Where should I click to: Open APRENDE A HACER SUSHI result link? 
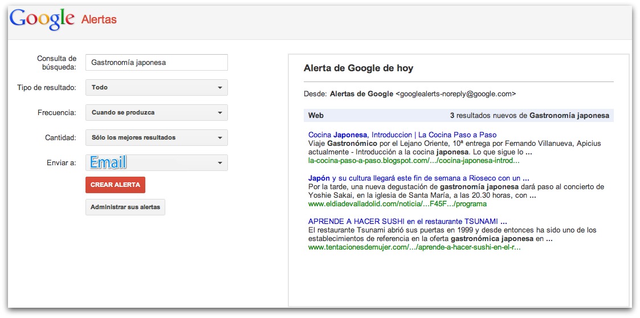(407, 221)
